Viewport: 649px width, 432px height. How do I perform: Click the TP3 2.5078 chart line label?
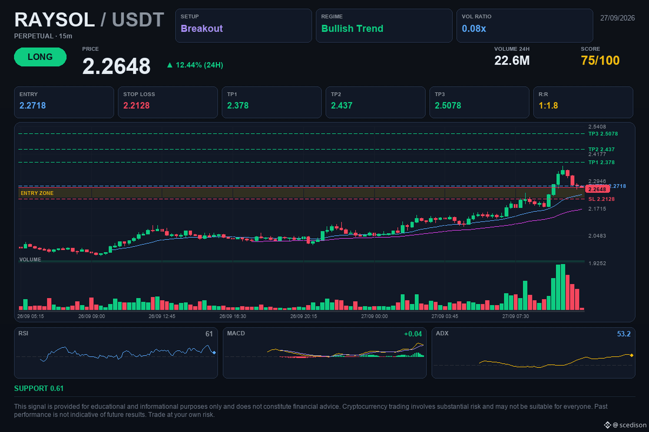coord(603,134)
